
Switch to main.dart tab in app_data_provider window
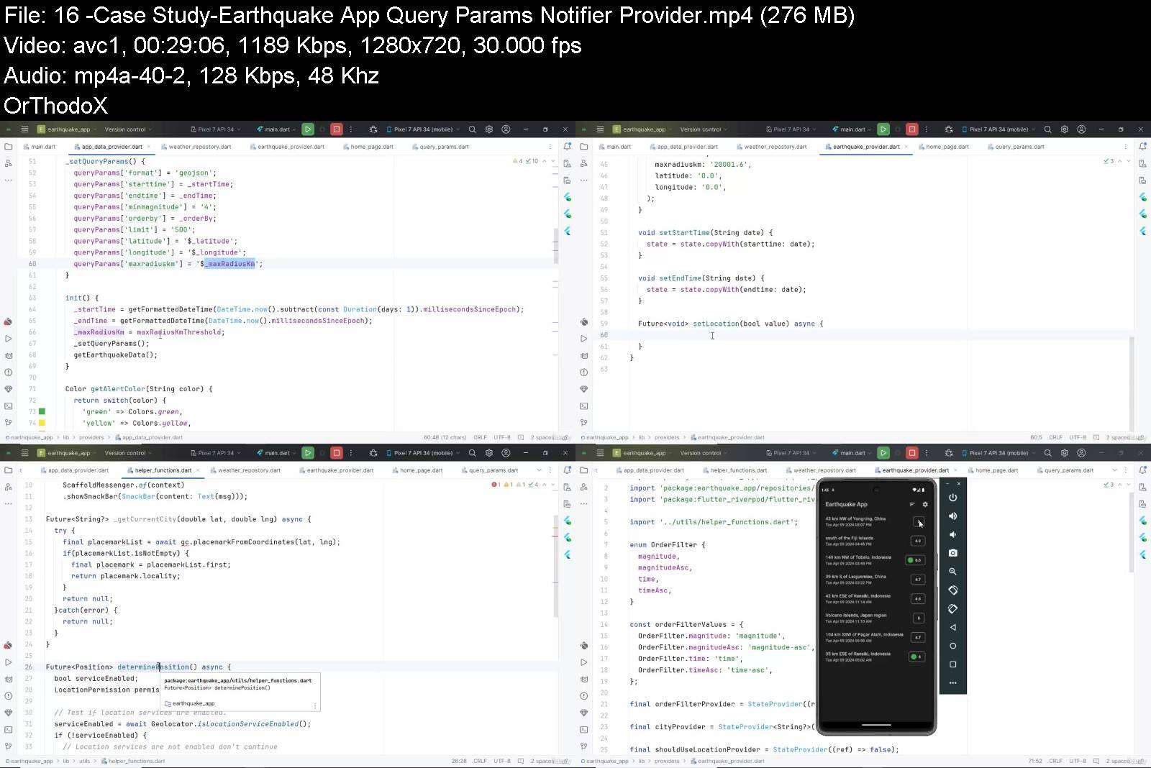tap(40, 147)
